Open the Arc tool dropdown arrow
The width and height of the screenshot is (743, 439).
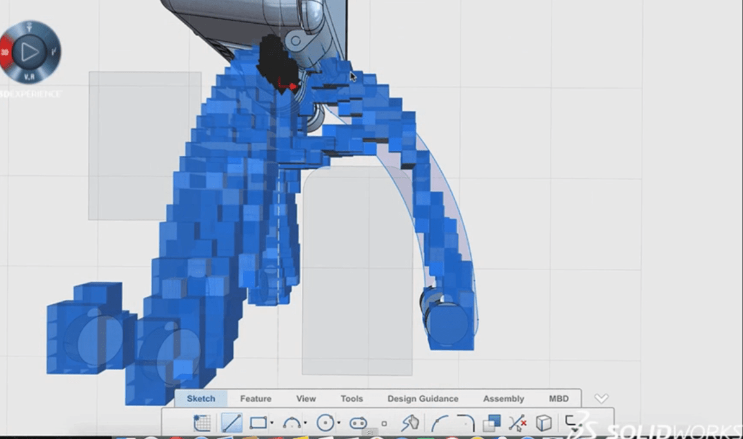(x=305, y=424)
